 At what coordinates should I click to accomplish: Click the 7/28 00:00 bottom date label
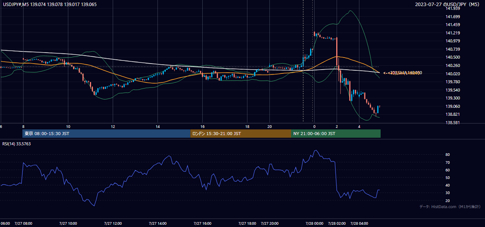tap(314, 223)
